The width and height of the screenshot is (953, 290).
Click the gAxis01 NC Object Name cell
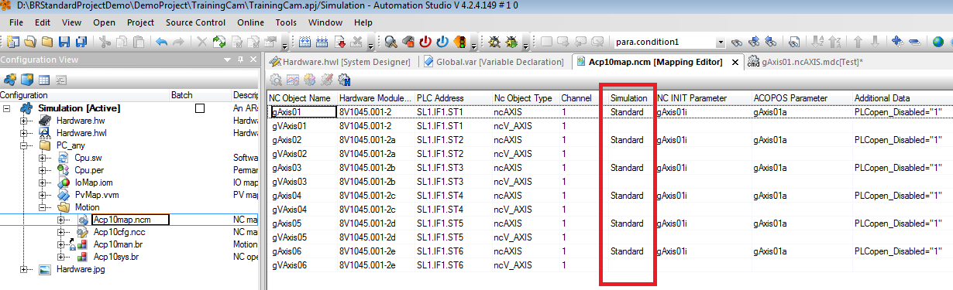(x=302, y=111)
